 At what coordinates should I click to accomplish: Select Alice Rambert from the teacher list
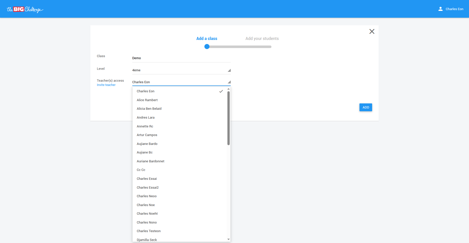pyautogui.click(x=147, y=100)
